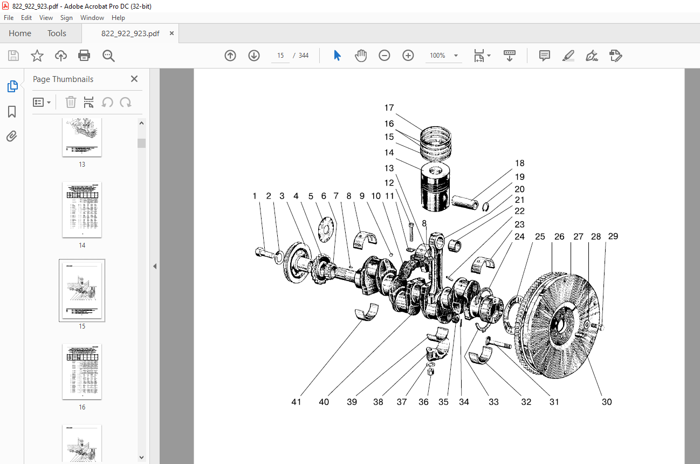The image size is (700, 464).
Task: Switch to the Home tab
Action: 20,33
